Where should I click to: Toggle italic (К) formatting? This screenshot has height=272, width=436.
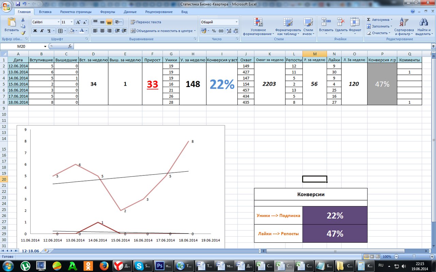click(42, 31)
